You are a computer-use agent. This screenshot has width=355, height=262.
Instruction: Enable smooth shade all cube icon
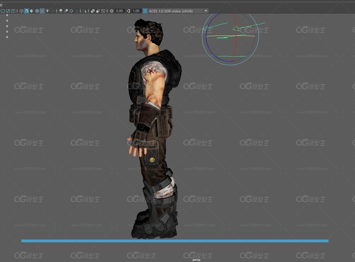(x=27, y=11)
